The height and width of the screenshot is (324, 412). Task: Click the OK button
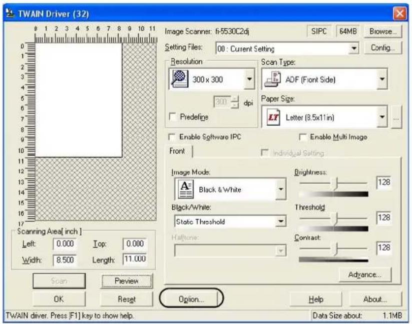point(59,299)
